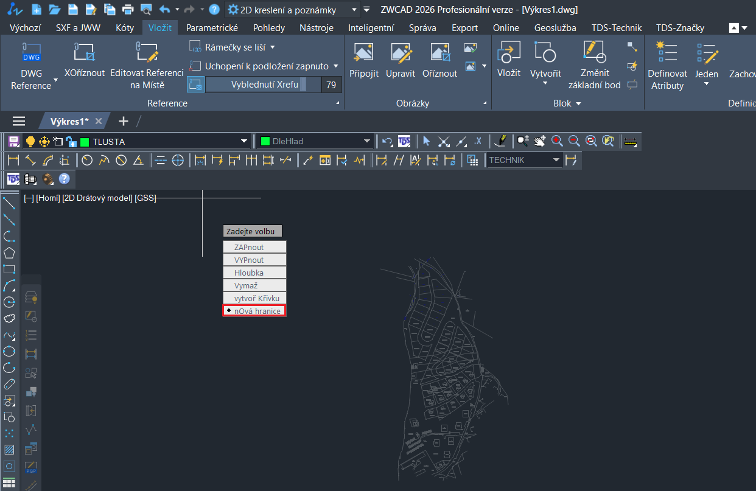Click the print icon in quick access toolbar
756x491 pixels.
pyautogui.click(x=128, y=10)
